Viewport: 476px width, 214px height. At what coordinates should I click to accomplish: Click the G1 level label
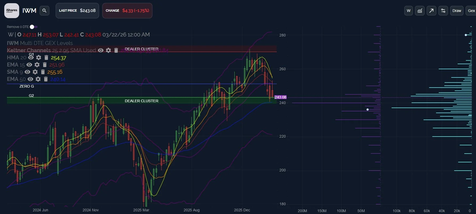(x=31, y=54)
